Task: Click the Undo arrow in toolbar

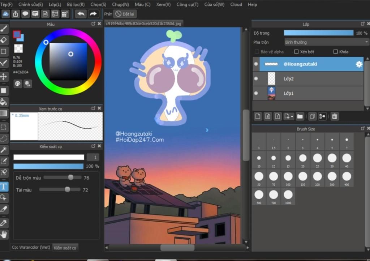Action: (x=81, y=14)
